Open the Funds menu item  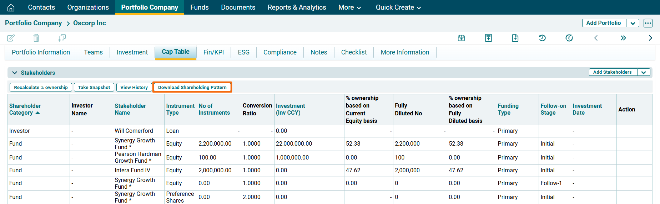(x=199, y=7)
